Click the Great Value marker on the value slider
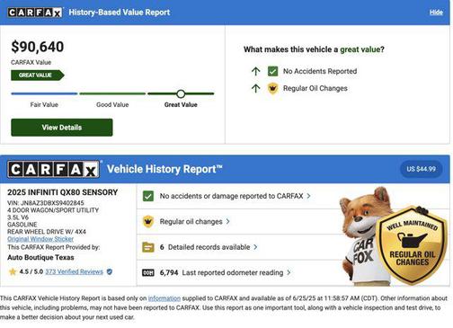The image size is (453, 328). click(181, 93)
